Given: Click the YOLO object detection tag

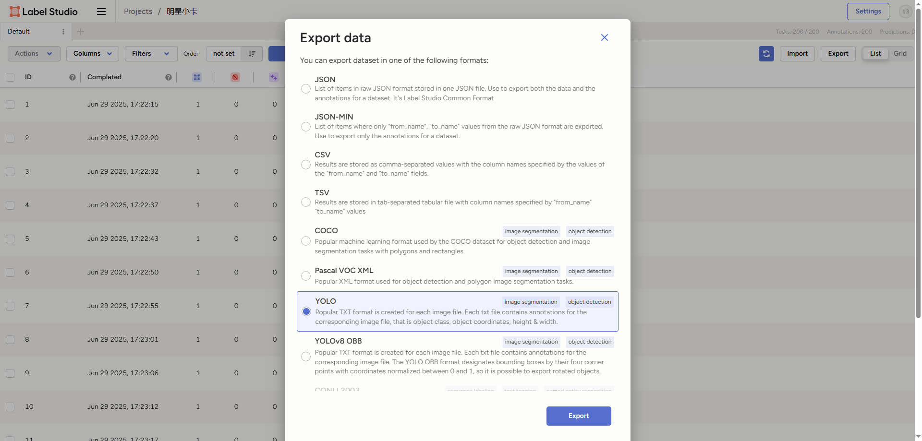Looking at the screenshot, I should [589, 302].
